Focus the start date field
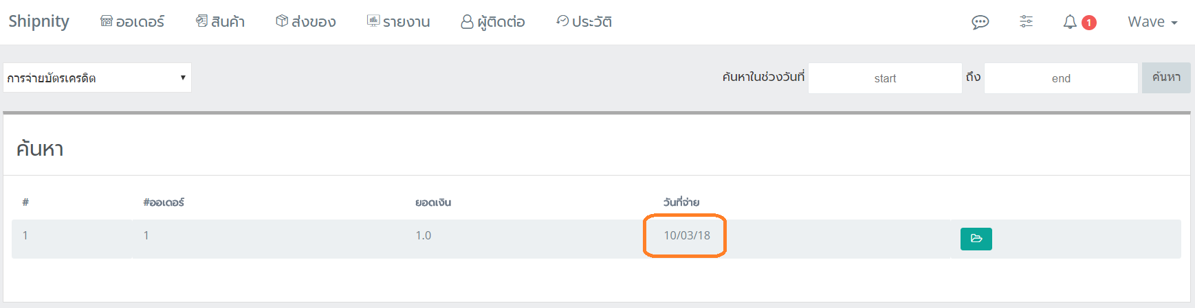 pyautogui.click(x=885, y=78)
